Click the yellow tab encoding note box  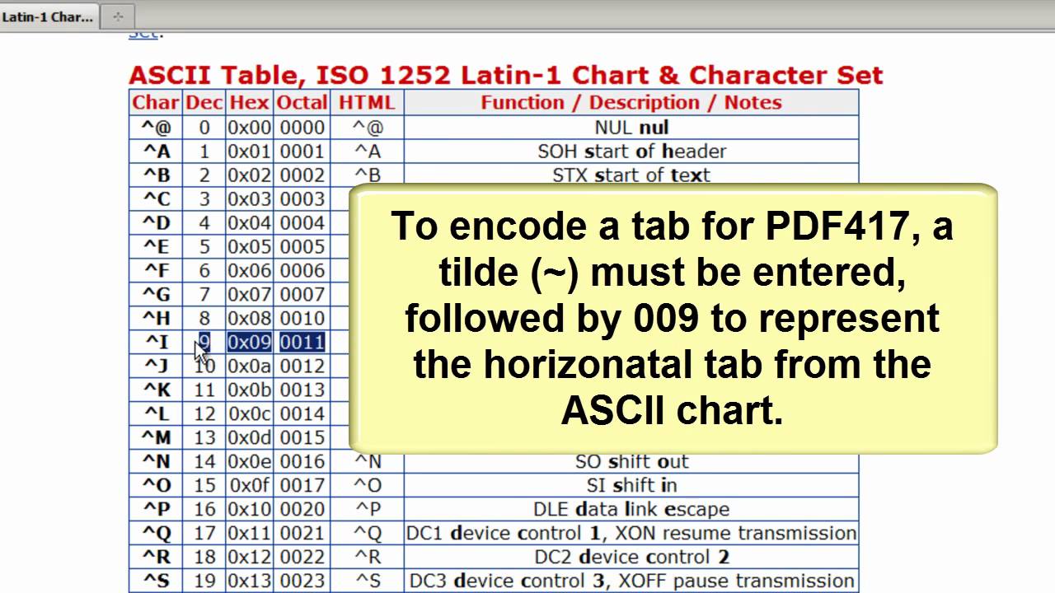point(673,318)
